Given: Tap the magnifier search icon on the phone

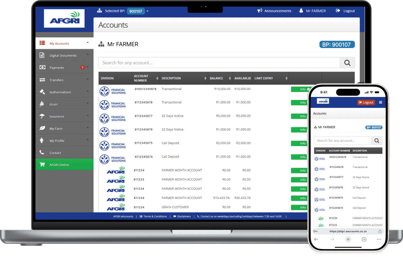Looking at the screenshot, I should coord(377,141).
